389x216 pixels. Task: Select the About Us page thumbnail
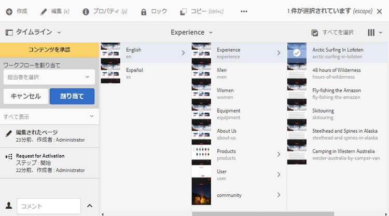(x=201, y=134)
